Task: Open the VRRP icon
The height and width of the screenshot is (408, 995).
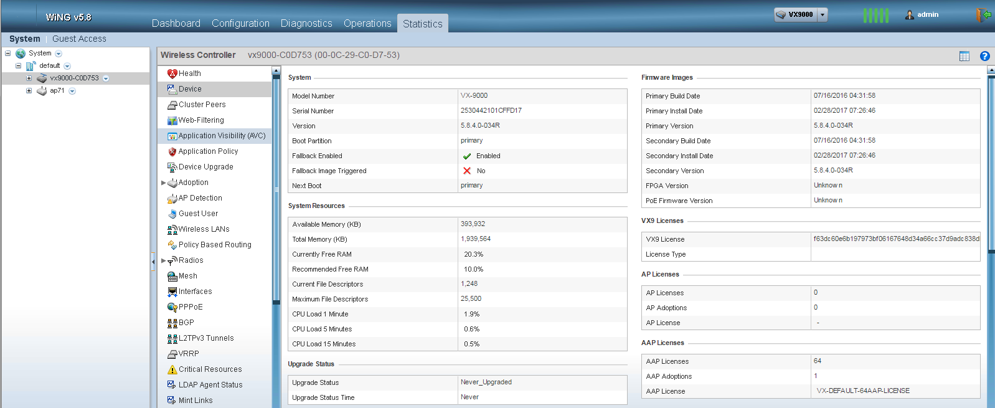Action: [172, 354]
